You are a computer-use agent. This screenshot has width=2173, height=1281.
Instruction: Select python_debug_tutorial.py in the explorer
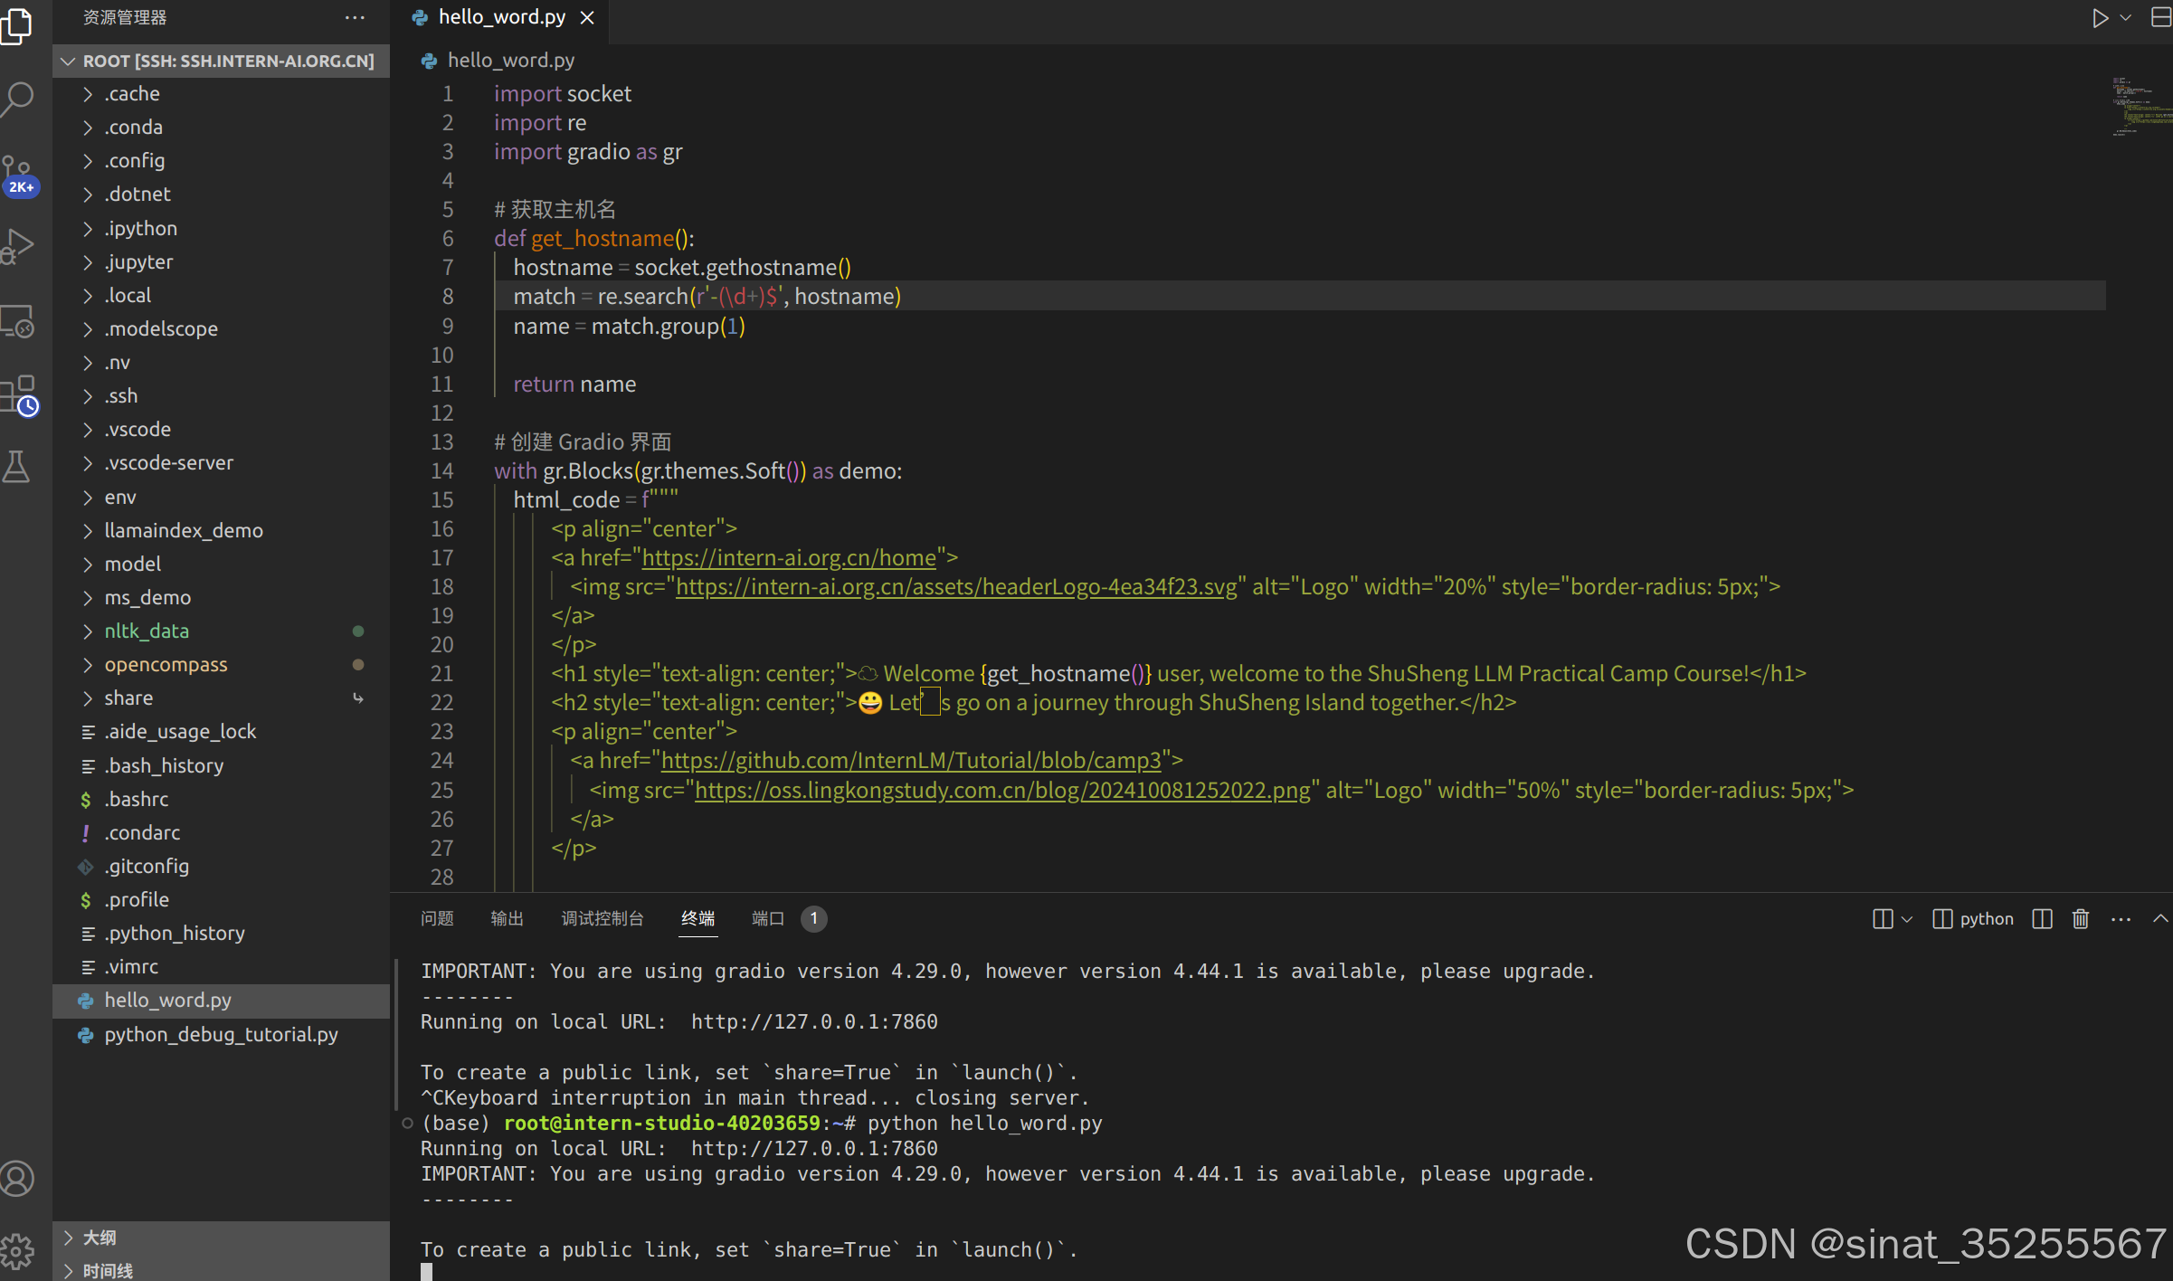pos(220,1034)
